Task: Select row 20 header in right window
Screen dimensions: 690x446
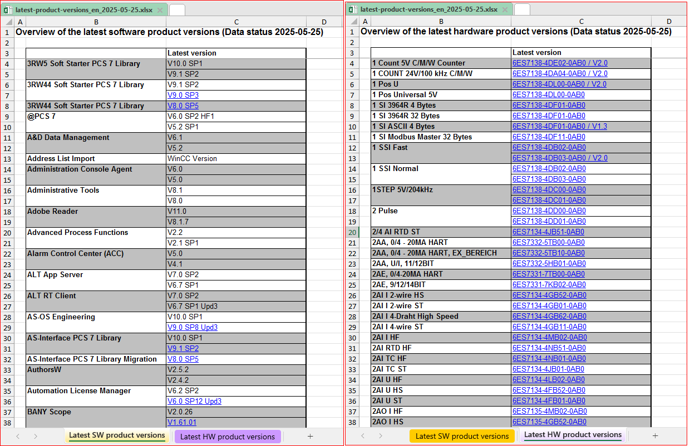Action: click(x=352, y=232)
